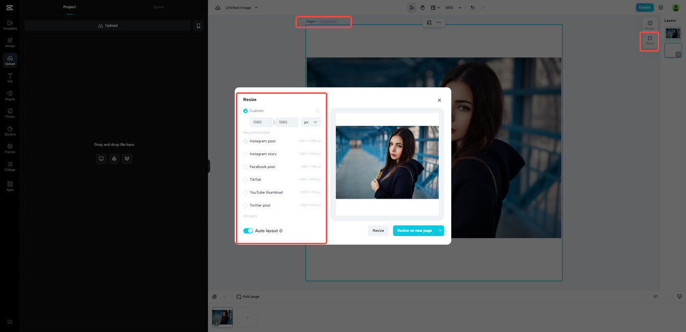
Task: Toggle the Auto layout switch
Action: 248,231
